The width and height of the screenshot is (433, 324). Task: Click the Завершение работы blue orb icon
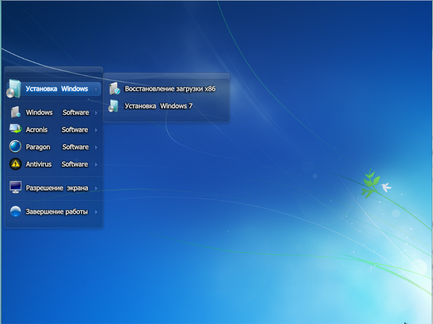[x=16, y=211]
